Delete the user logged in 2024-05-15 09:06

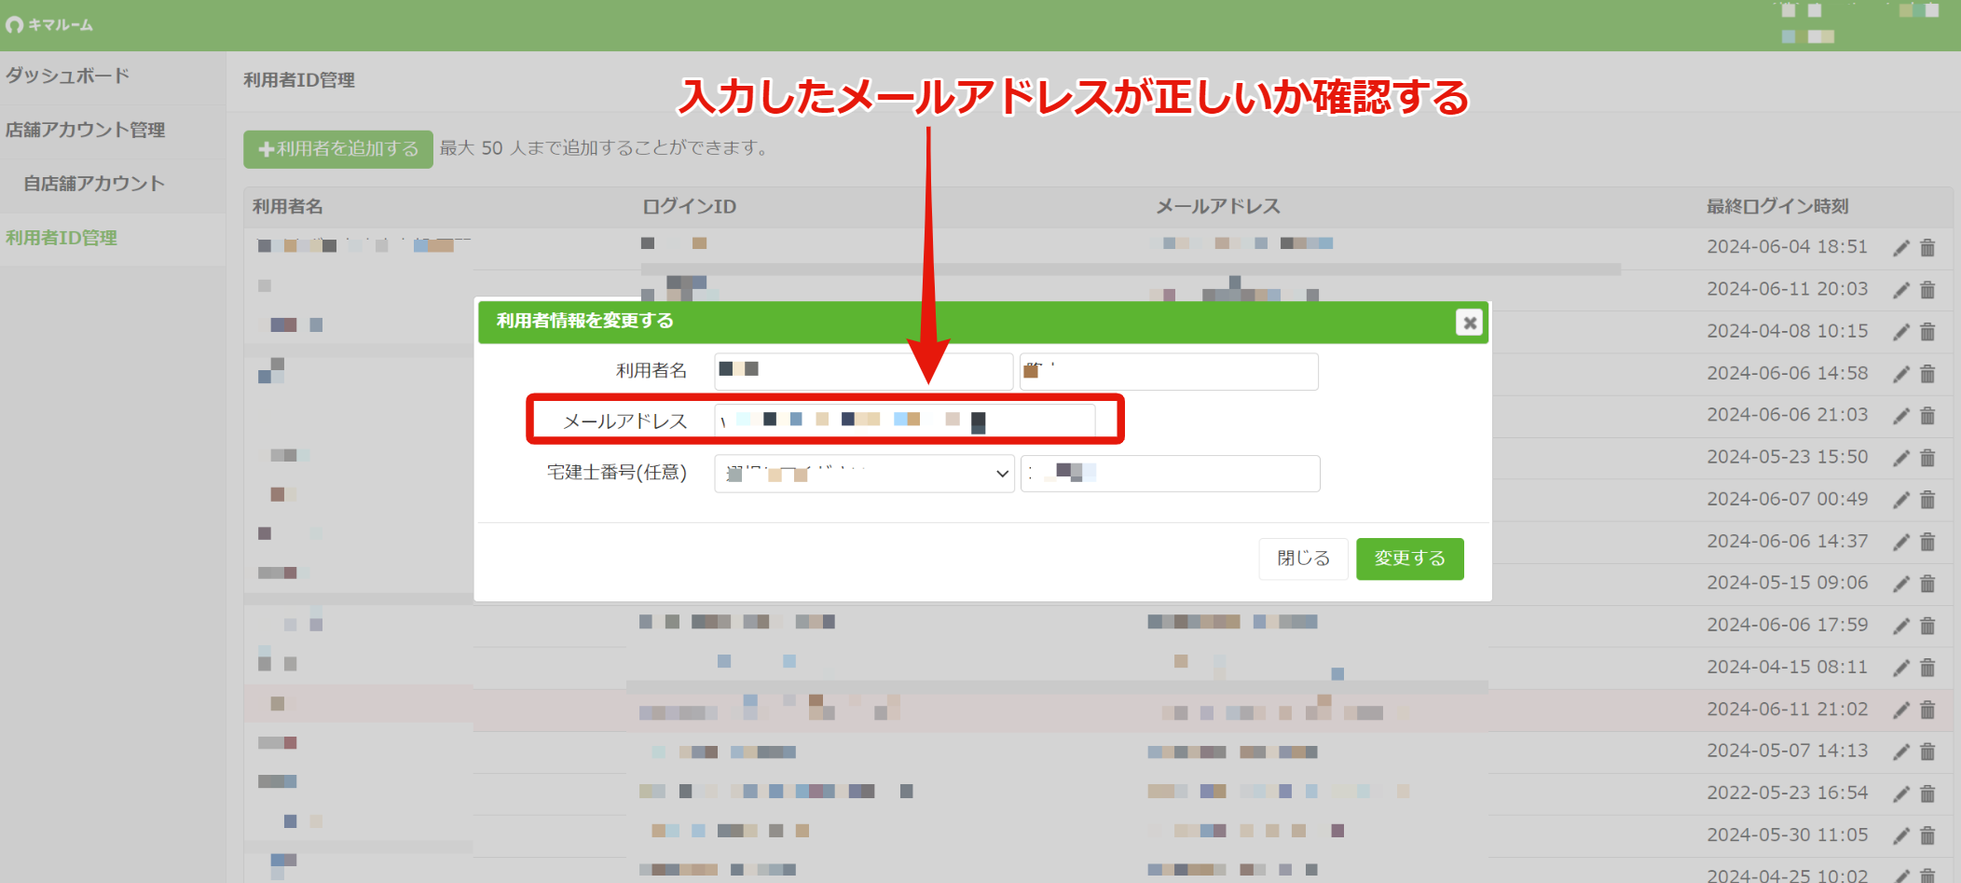1927,584
